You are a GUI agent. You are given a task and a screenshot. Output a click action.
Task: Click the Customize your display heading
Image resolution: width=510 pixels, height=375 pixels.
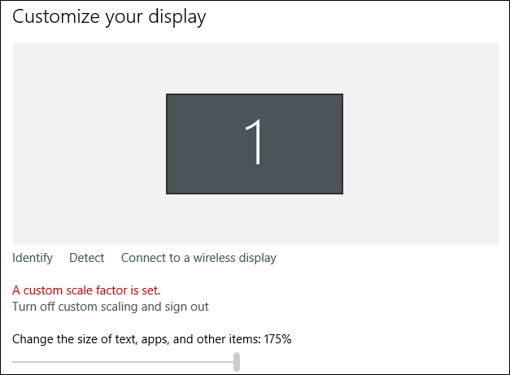click(x=109, y=16)
